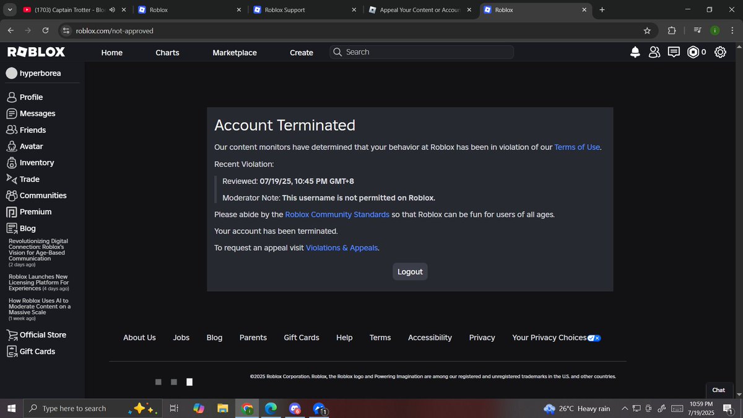Open the Windows notification center
Screen dimensions: 743x418
click(728, 409)
